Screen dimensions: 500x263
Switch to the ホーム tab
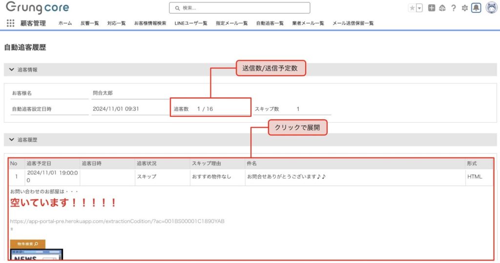tap(65, 23)
